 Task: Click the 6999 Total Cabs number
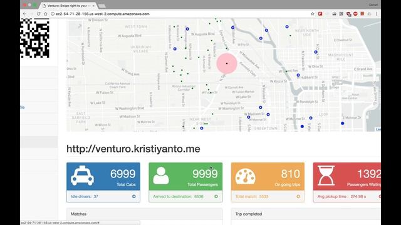pyautogui.click(x=123, y=174)
